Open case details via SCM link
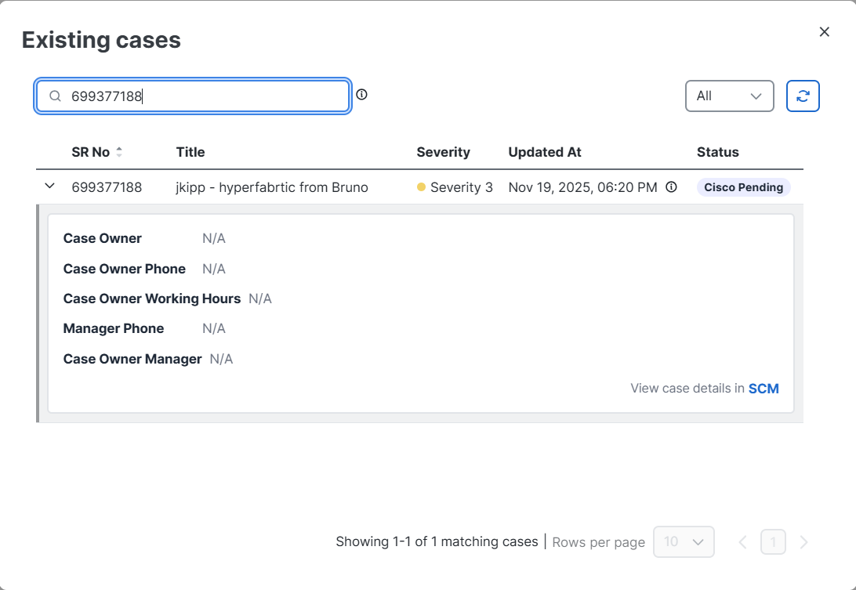856x590 pixels. click(x=764, y=388)
